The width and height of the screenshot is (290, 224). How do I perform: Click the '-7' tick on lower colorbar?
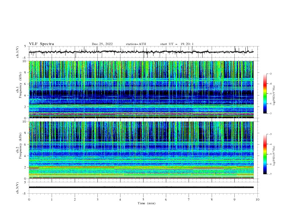[270, 174]
